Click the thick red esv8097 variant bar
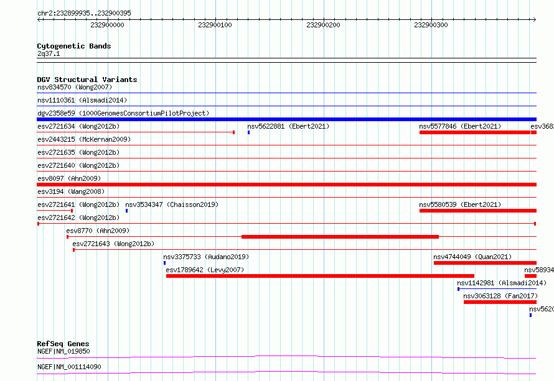This screenshot has width=554, height=381. [x=286, y=185]
